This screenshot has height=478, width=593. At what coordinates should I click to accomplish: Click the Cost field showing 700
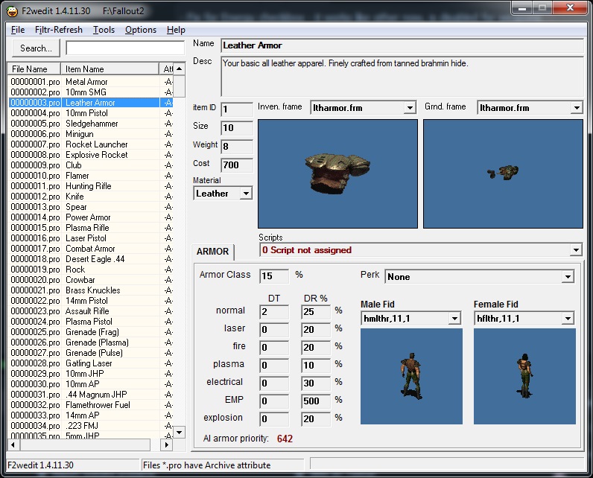coord(237,165)
